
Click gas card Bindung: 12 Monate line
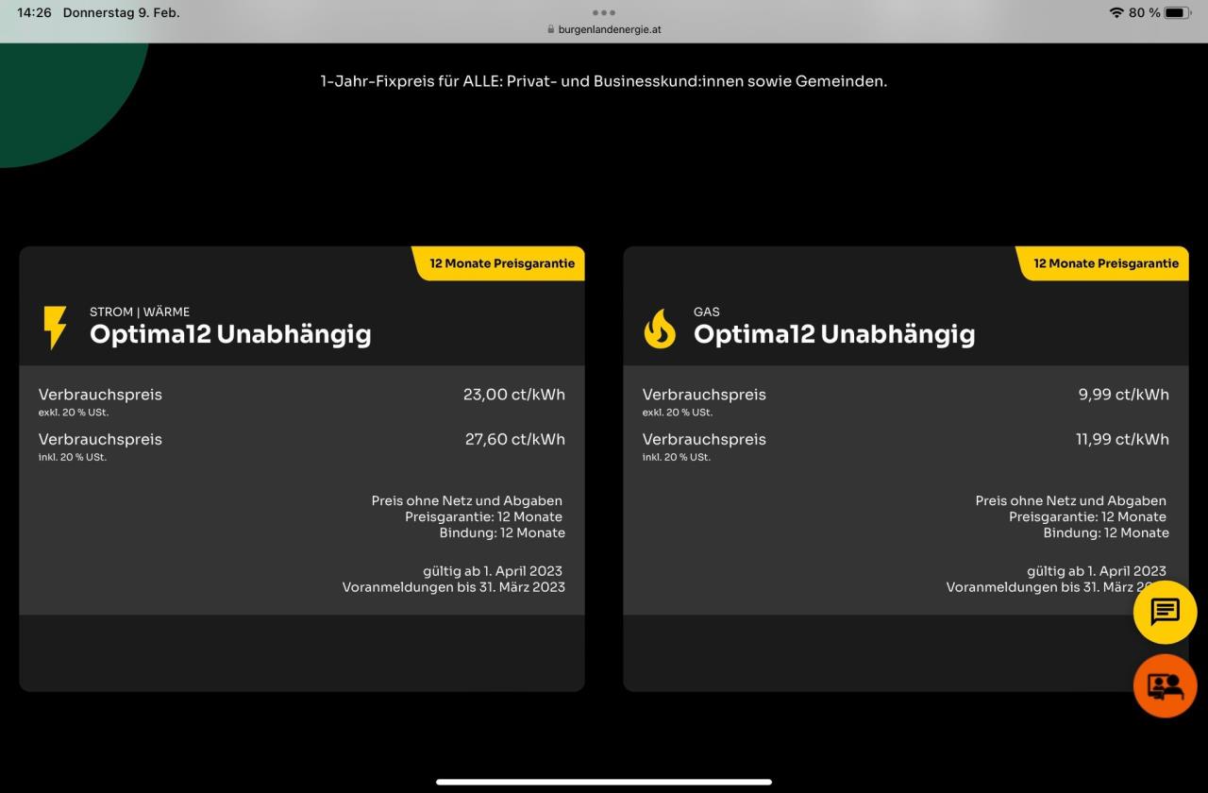point(1106,533)
